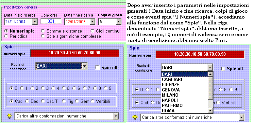Choose Cicli continui option
This screenshot has width=253, height=123.
coord(93,31)
